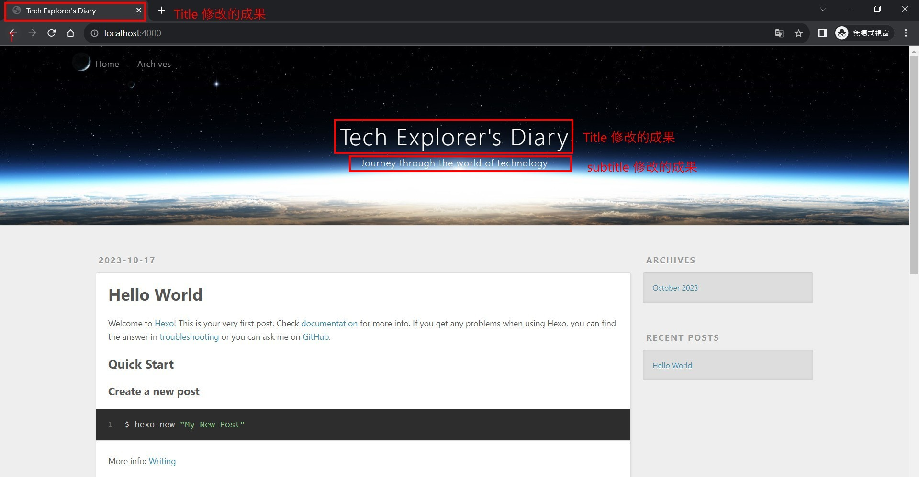Viewport: 919px width, 477px height.
Task: Click the ARCHIVES sidebar heading
Action: [671, 260]
